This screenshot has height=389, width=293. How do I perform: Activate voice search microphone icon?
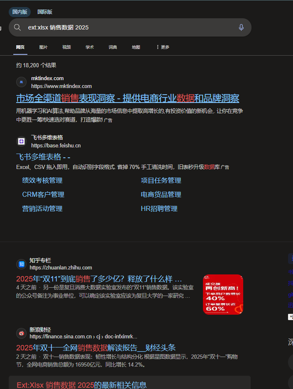tap(241, 27)
